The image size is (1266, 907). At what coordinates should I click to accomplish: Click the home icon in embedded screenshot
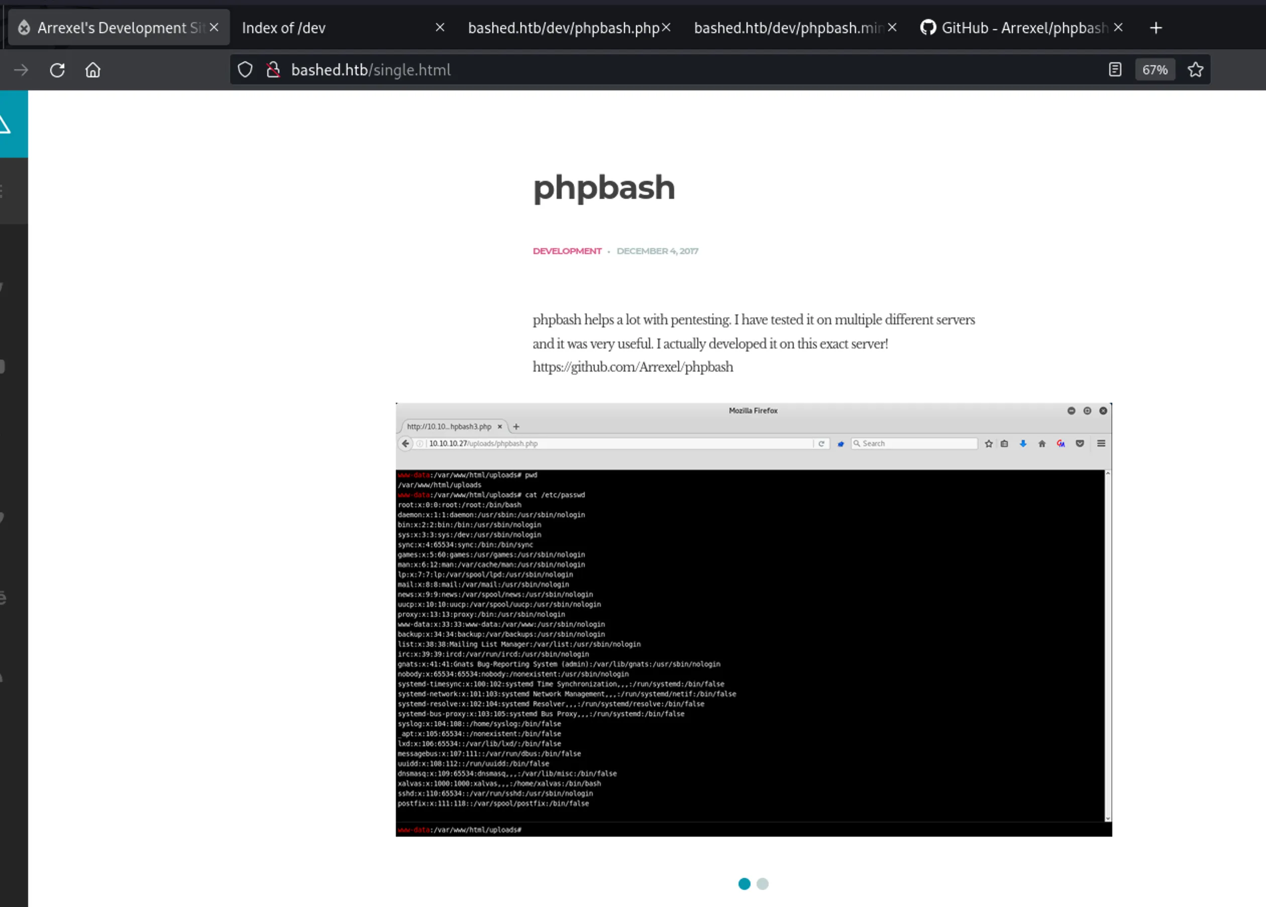(1041, 444)
